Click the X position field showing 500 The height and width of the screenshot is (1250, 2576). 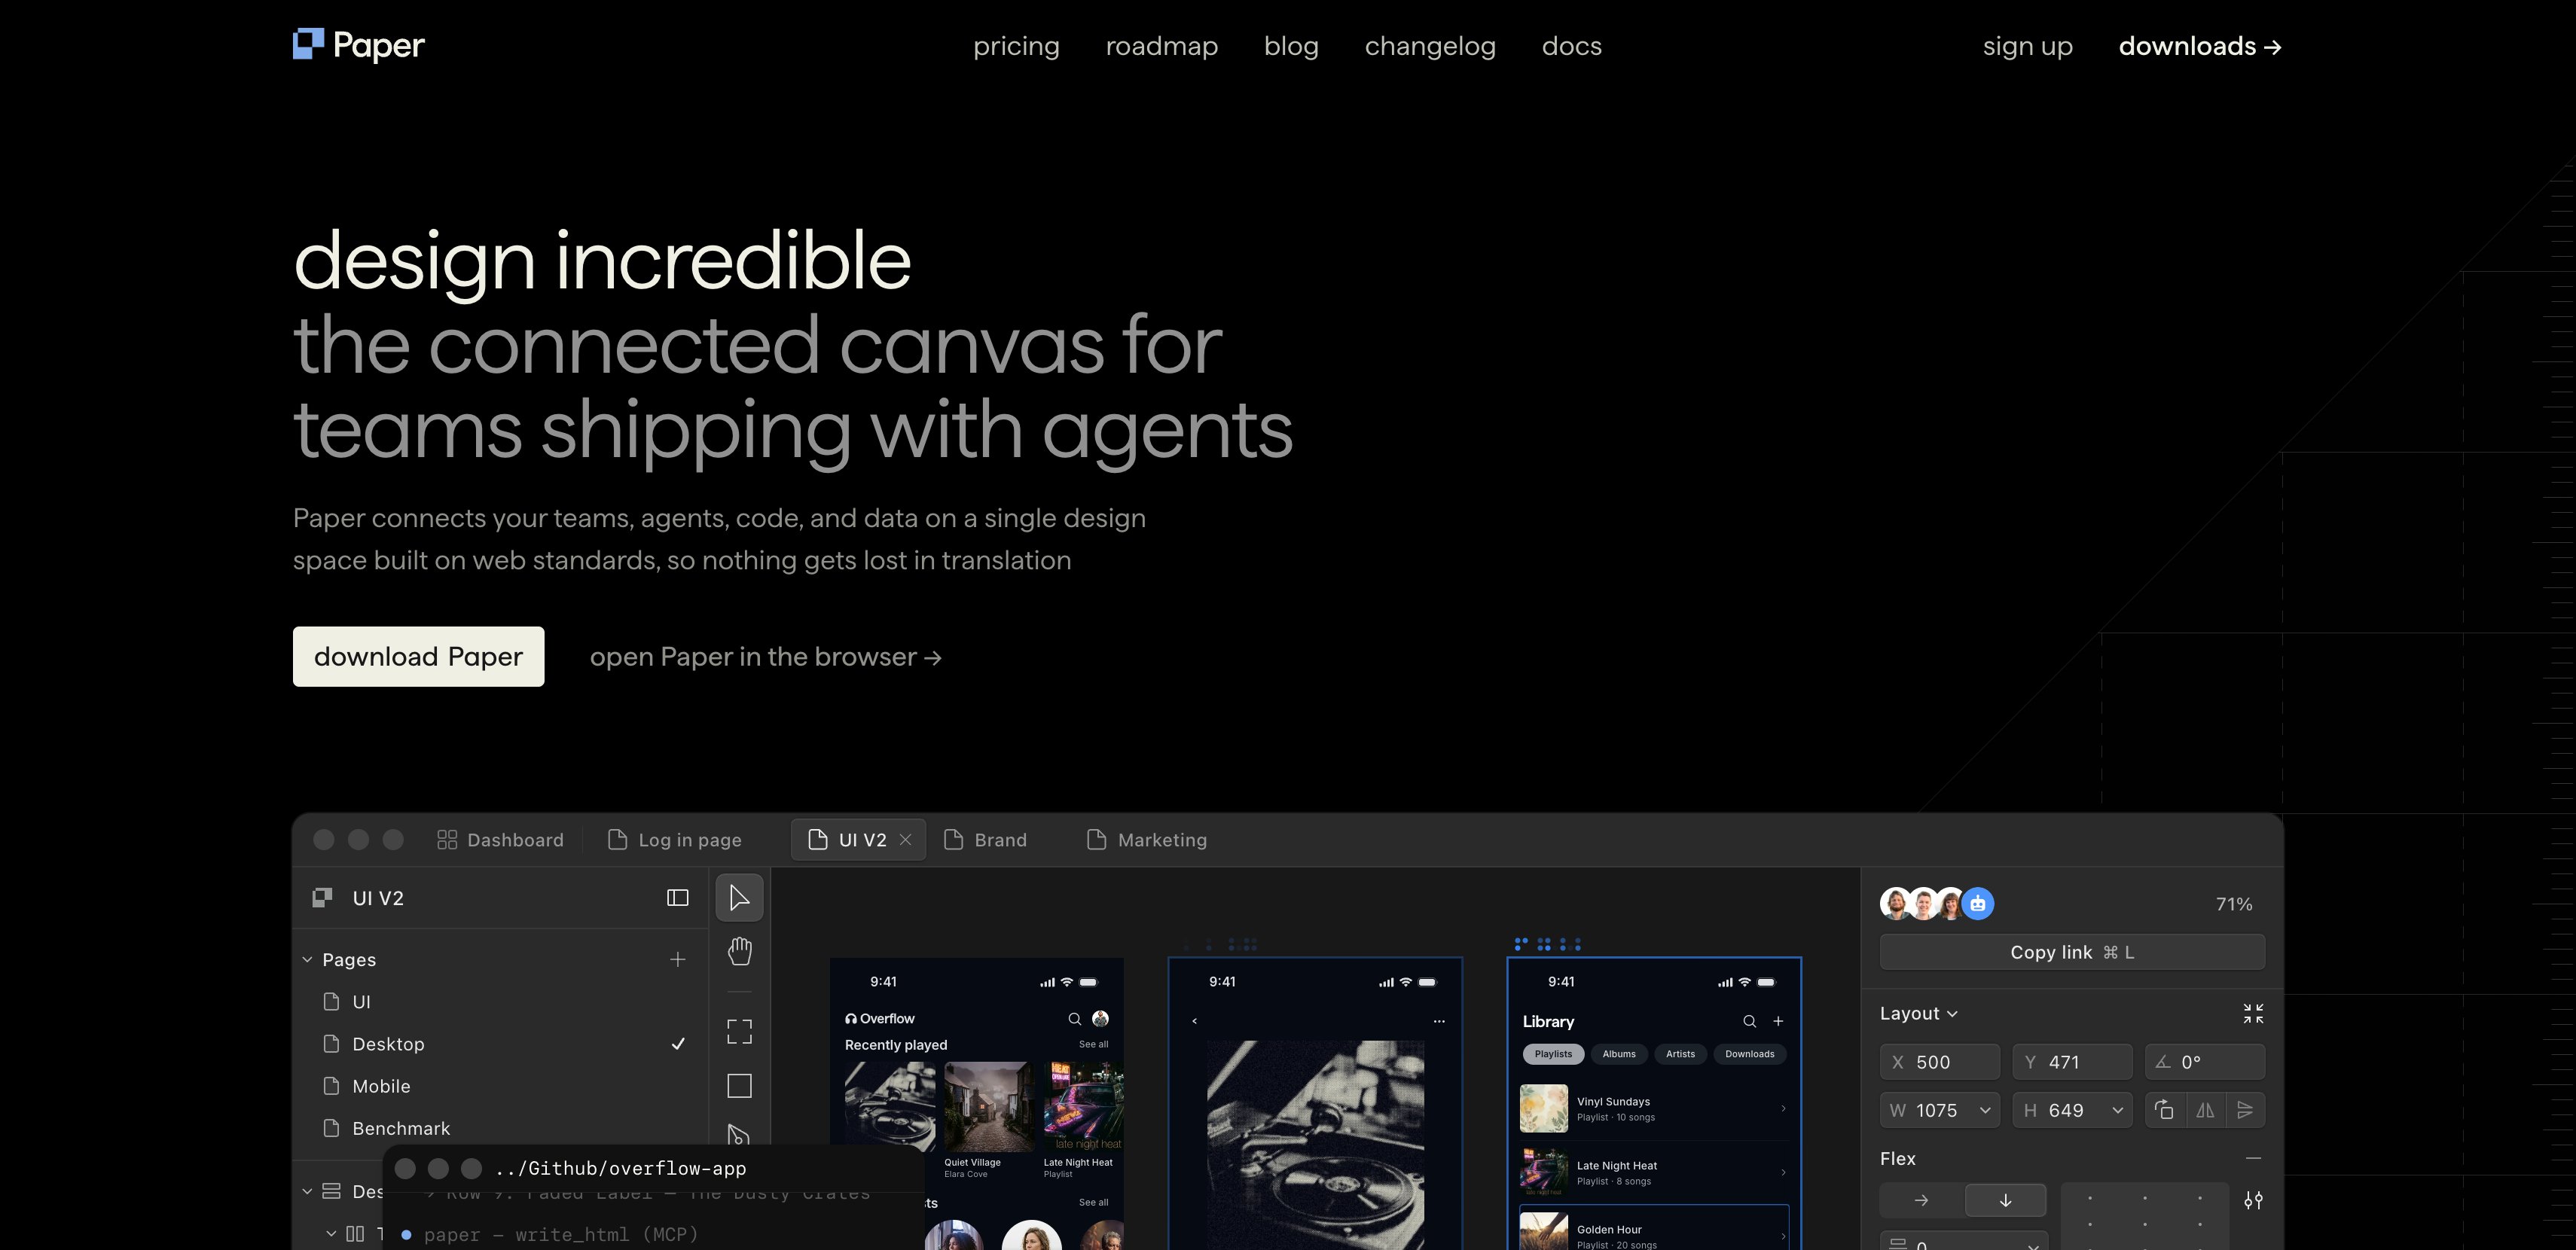tap(1940, 1062)
